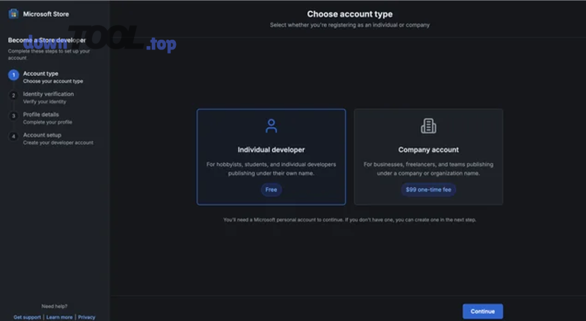
Task: Click the 'Company account' card title
Action: coord(428,150)
